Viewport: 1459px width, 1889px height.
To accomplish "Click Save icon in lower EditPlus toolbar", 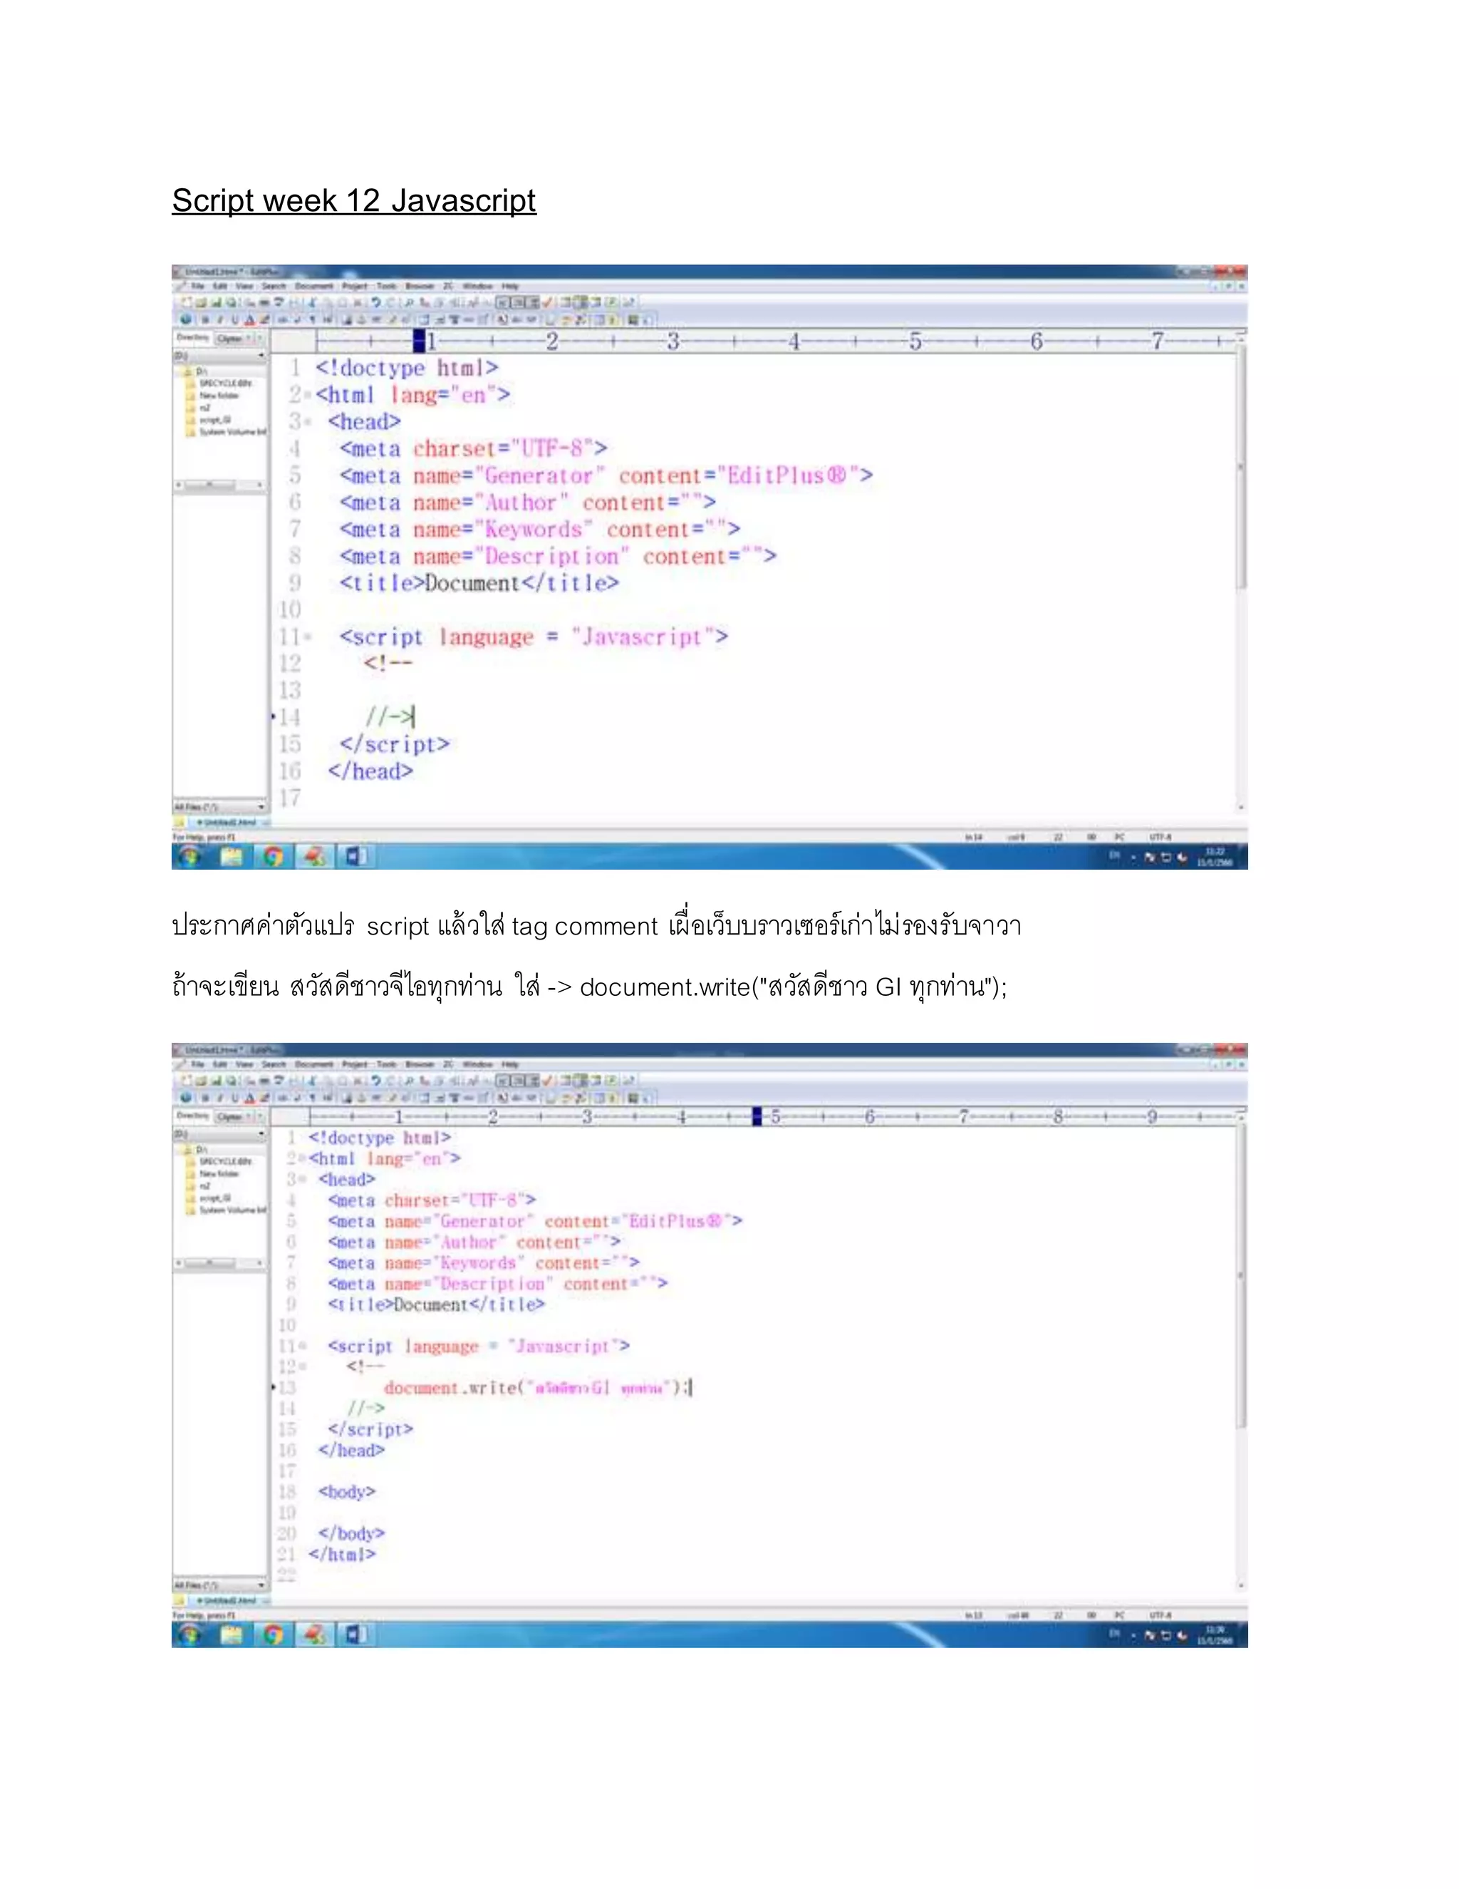I will point(216,1081).
